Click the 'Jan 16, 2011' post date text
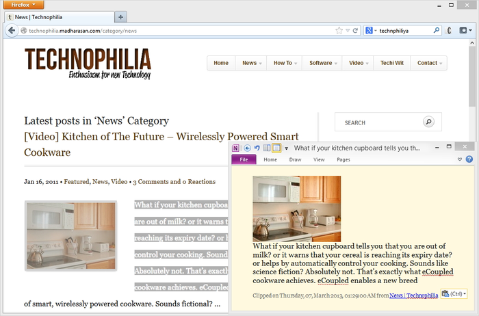Image resolution: width=479 pixels, height=316 pixels. 41,182
